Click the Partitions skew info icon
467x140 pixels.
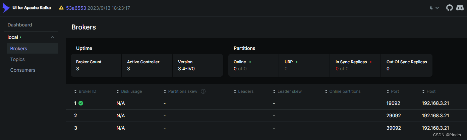click(x=203, y=91)
